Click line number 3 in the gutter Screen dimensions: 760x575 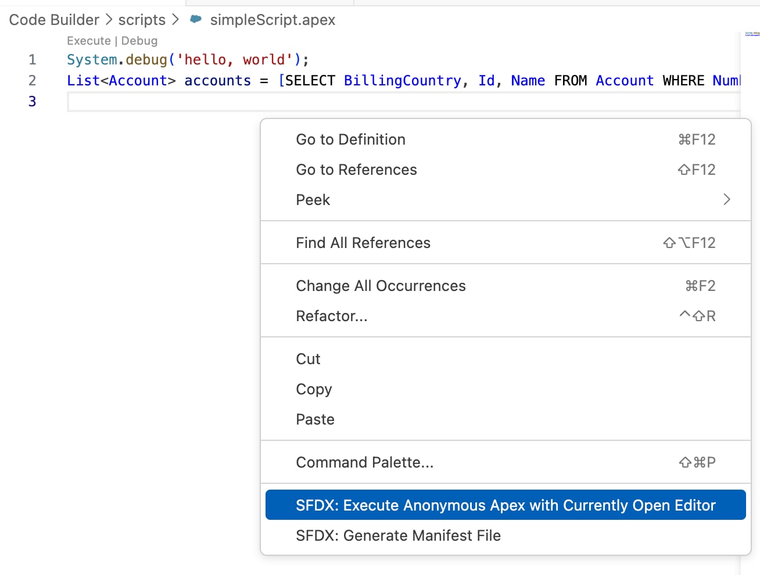tap(33, 101)
